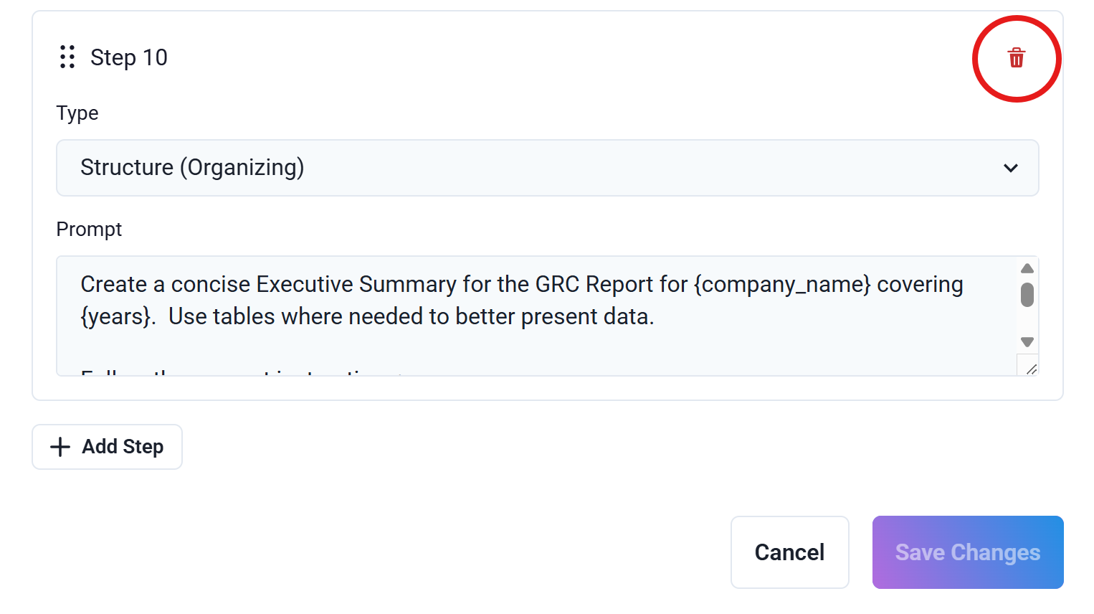The image size is (1094, 614).
Task: Add a new step with Add Step
Action: [x=107, y=447]
